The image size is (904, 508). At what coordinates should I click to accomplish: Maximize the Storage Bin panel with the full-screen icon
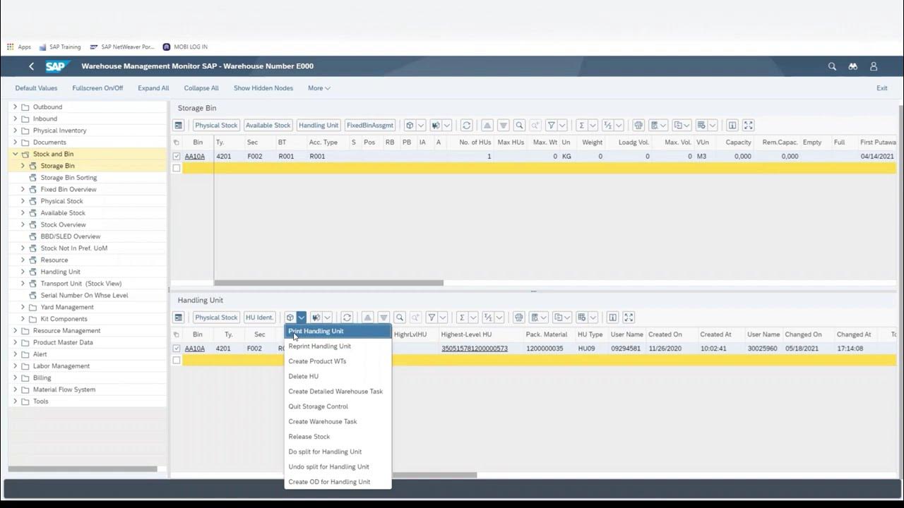[x=748, y=125]
